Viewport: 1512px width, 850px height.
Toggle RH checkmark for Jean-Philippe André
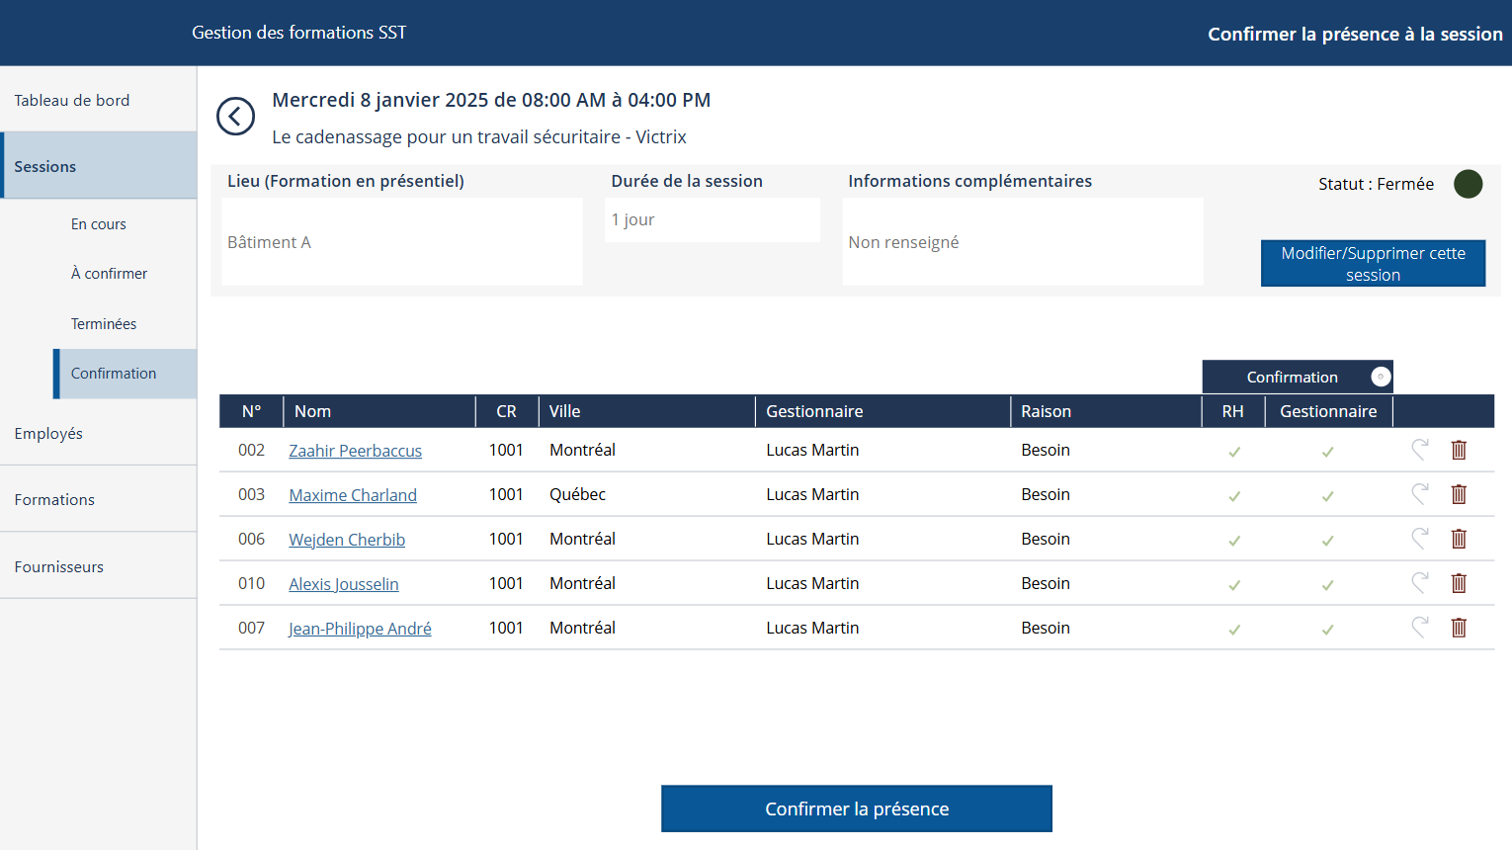pyautogui.click(x=1234, y=630)
